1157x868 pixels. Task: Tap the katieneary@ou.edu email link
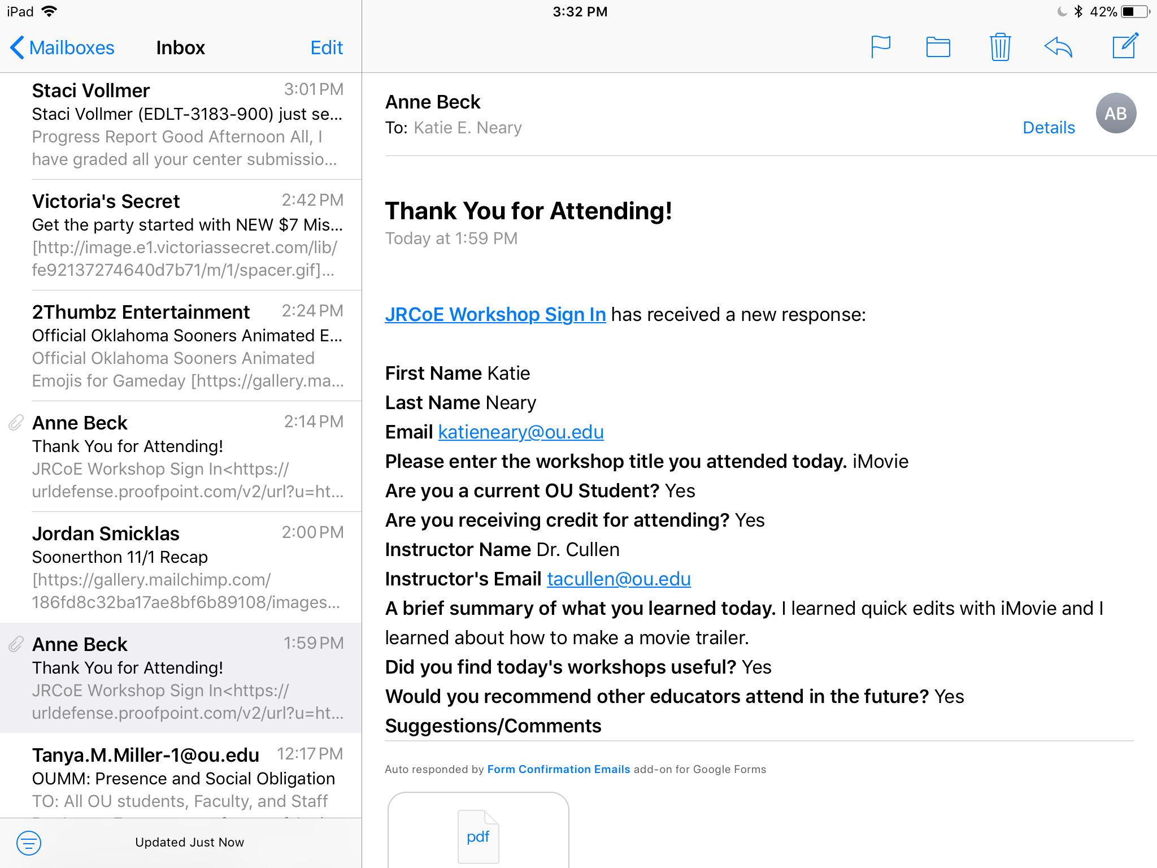click(521, 432)
